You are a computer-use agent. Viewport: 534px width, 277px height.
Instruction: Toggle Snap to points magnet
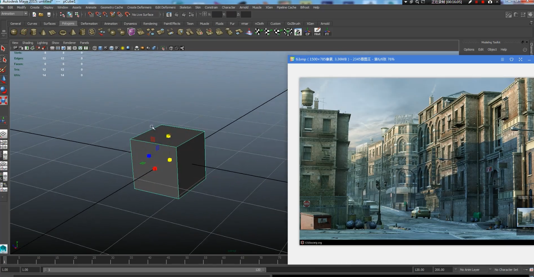105,14
